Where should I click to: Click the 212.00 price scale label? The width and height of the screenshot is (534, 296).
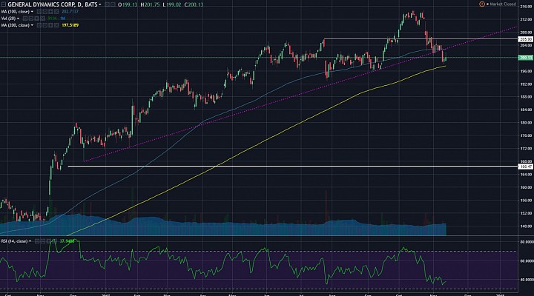(527, 19)
